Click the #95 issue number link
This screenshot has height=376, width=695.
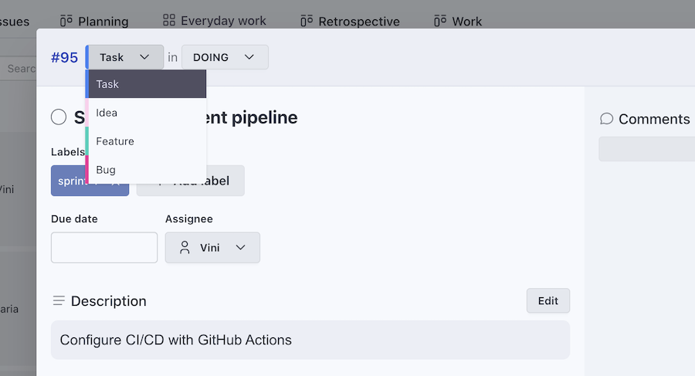tap(64, 57)
